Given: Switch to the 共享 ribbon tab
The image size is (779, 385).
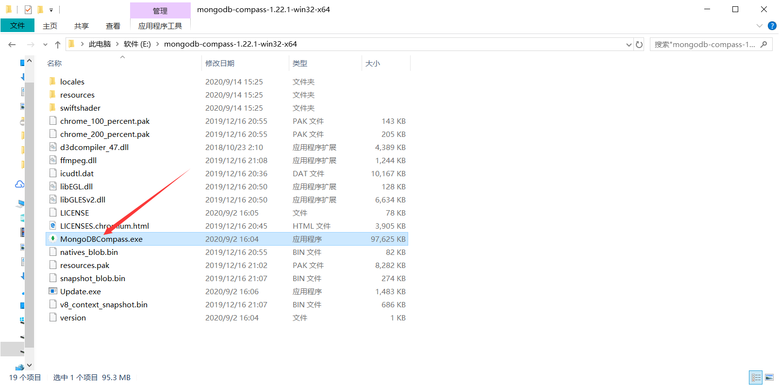Looking at the screenshot, I should tap(82, 26).
